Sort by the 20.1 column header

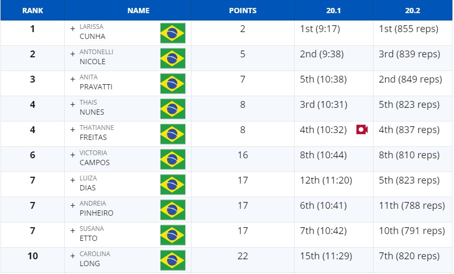point(334,11)
